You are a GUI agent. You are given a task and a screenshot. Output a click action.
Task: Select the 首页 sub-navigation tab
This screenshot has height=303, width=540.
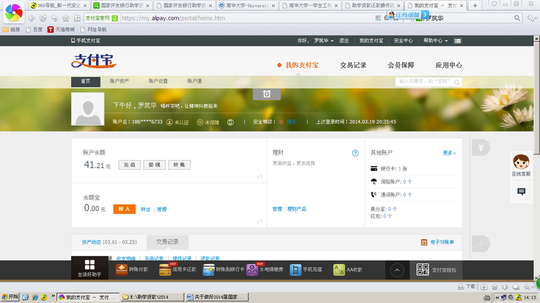86,81
